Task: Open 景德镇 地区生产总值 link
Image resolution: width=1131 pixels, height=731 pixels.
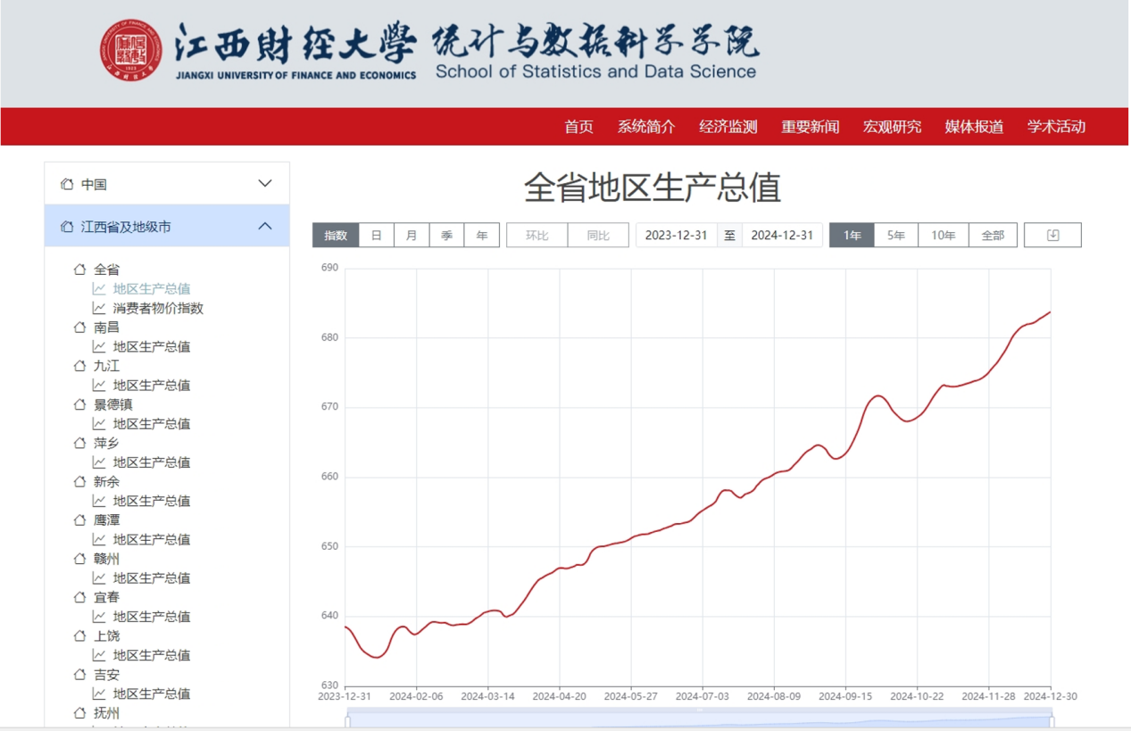Action: click(x=151, y=424)
